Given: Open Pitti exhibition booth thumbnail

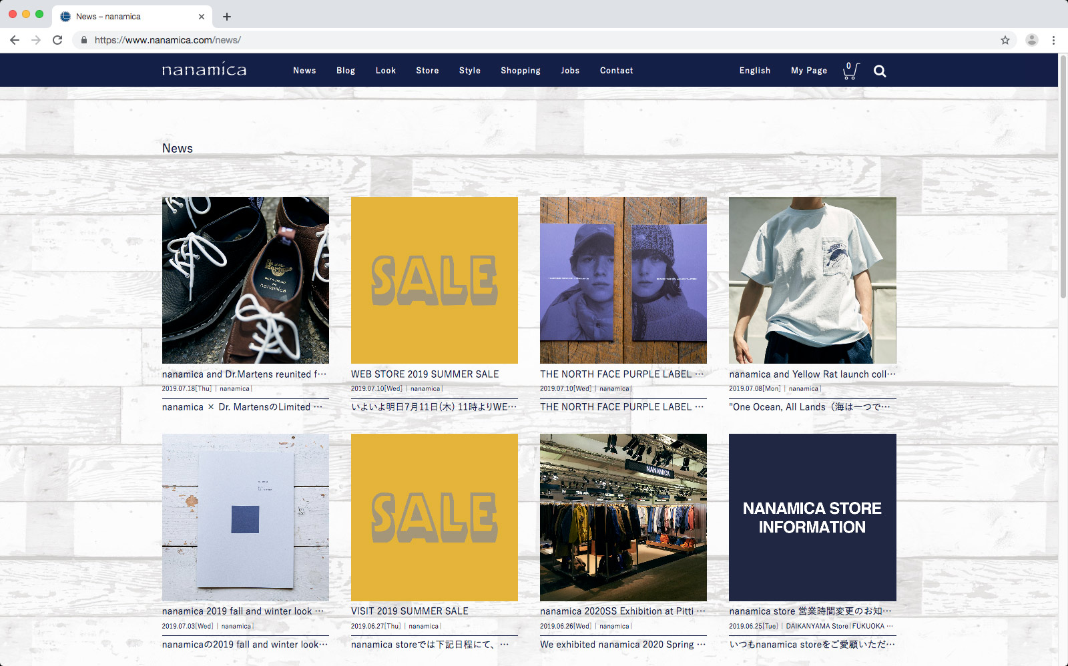Looking at the screenshot, I should 623,517.
